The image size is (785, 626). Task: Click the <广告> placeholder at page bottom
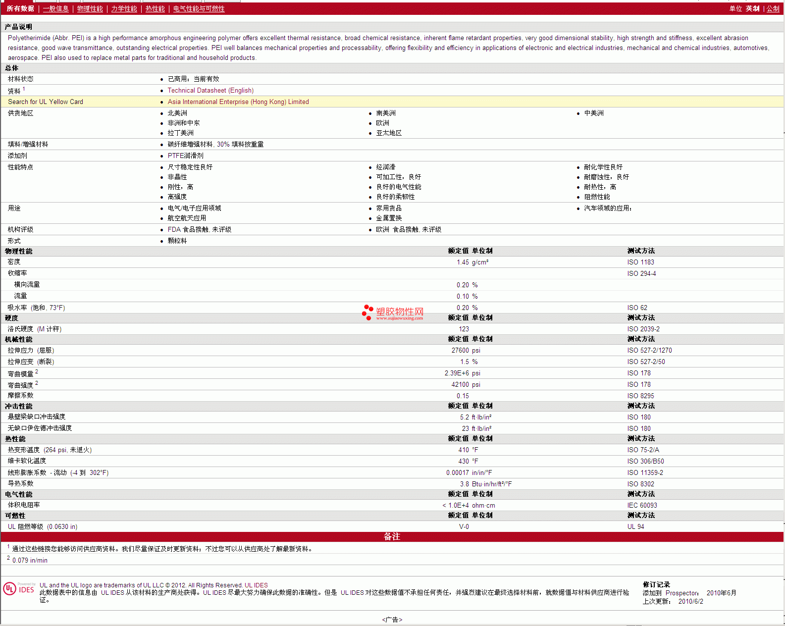[x=392, y=620]
